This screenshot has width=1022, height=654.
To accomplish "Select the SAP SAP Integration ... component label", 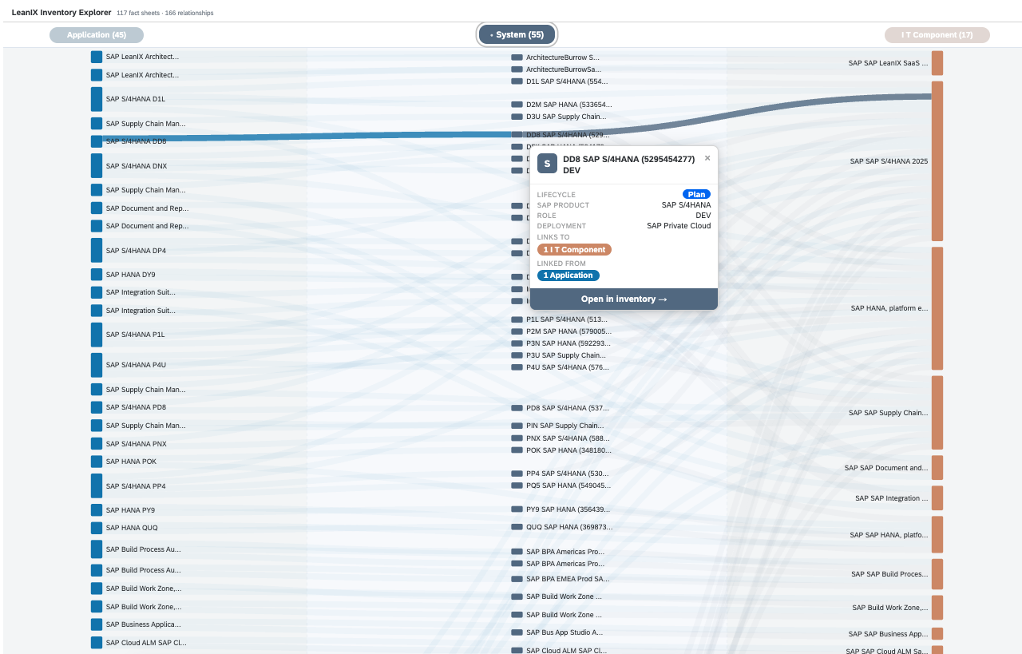I will (x=892, y=498).
